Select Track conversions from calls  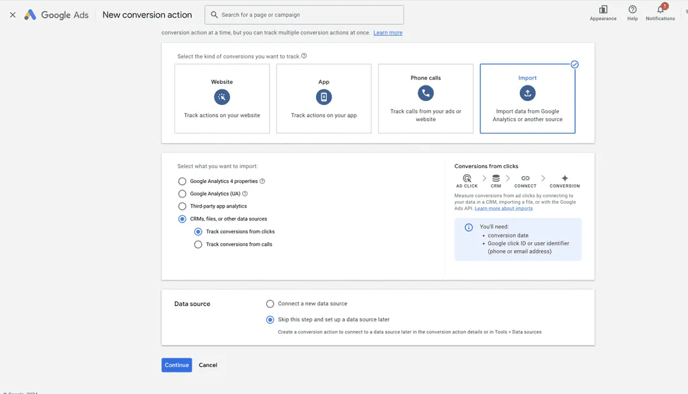198,244
